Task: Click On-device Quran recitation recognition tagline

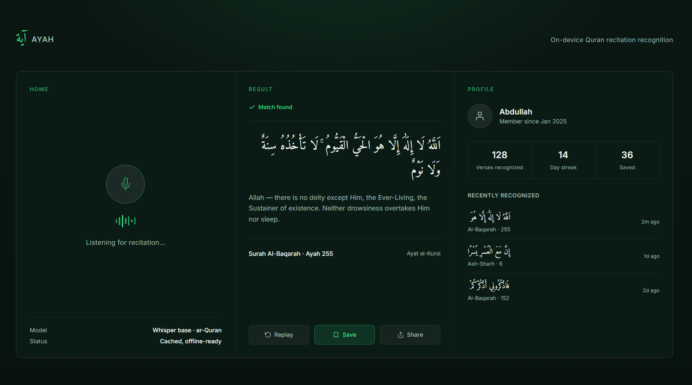Action: [x=611, y=40]
